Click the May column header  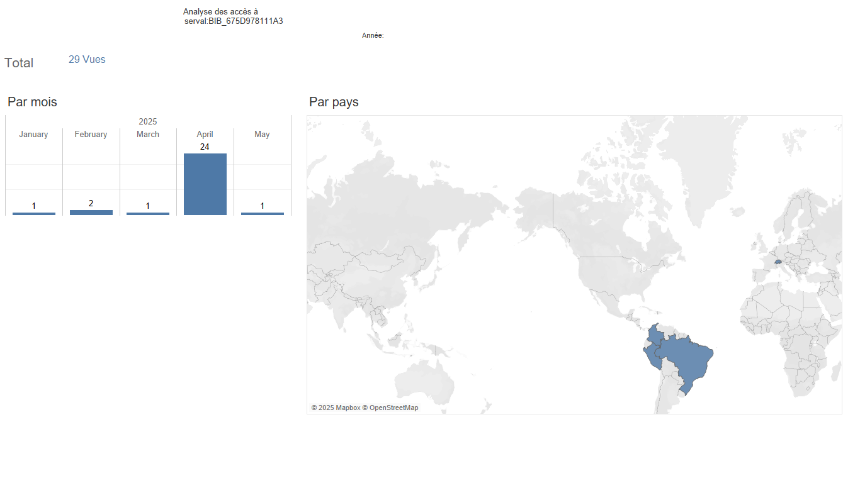(262, 134)
